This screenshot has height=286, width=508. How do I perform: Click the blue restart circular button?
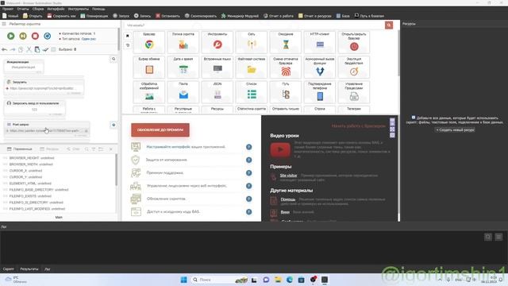pos(48,36)
